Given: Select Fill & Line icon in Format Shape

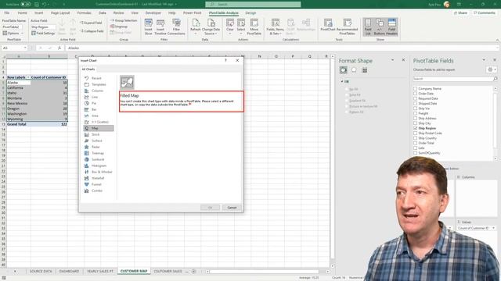Looking at the screenshot, I should 344,70.
